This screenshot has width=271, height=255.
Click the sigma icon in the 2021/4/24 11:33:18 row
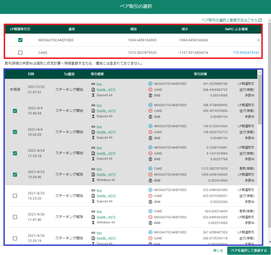(93, 159)
